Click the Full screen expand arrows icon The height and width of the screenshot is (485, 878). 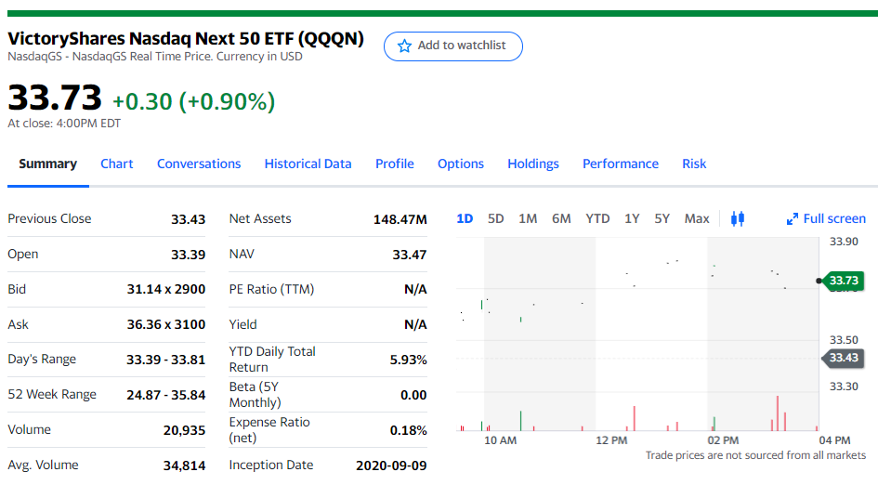point(793,219)
